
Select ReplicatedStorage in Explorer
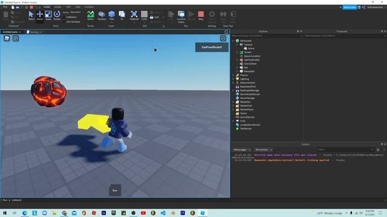[x=249, y=90]
